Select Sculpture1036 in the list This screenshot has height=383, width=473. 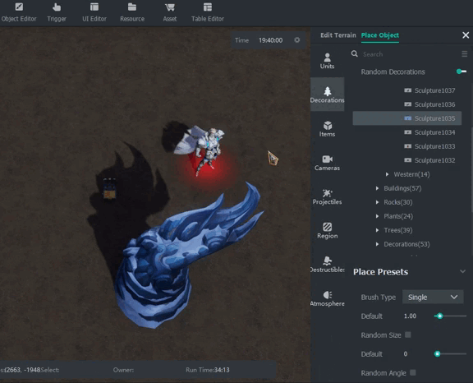(x=429, y=104)
